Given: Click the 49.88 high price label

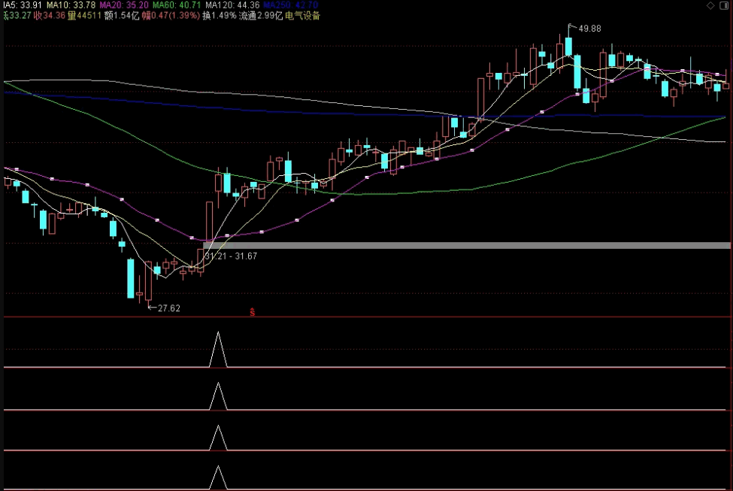Looking at the screenshot, I should point(590,29).
